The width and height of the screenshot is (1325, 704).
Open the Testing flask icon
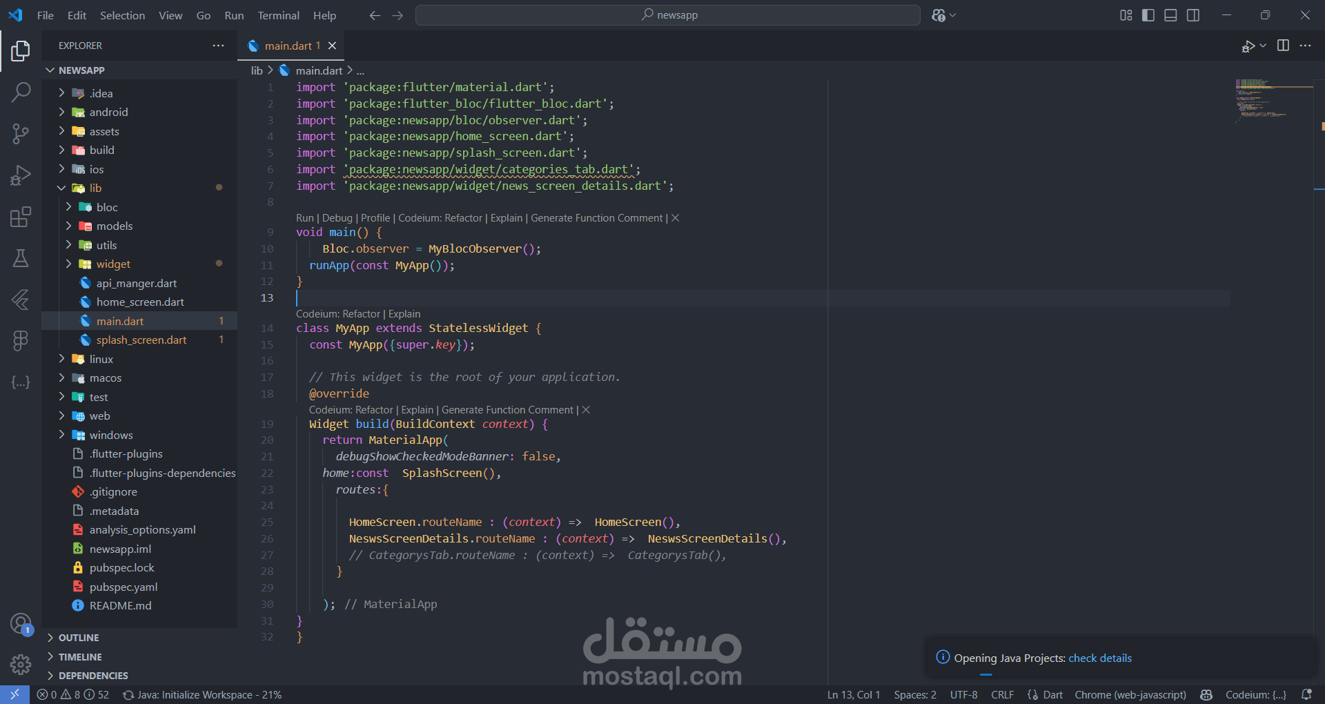pos(21,258)
